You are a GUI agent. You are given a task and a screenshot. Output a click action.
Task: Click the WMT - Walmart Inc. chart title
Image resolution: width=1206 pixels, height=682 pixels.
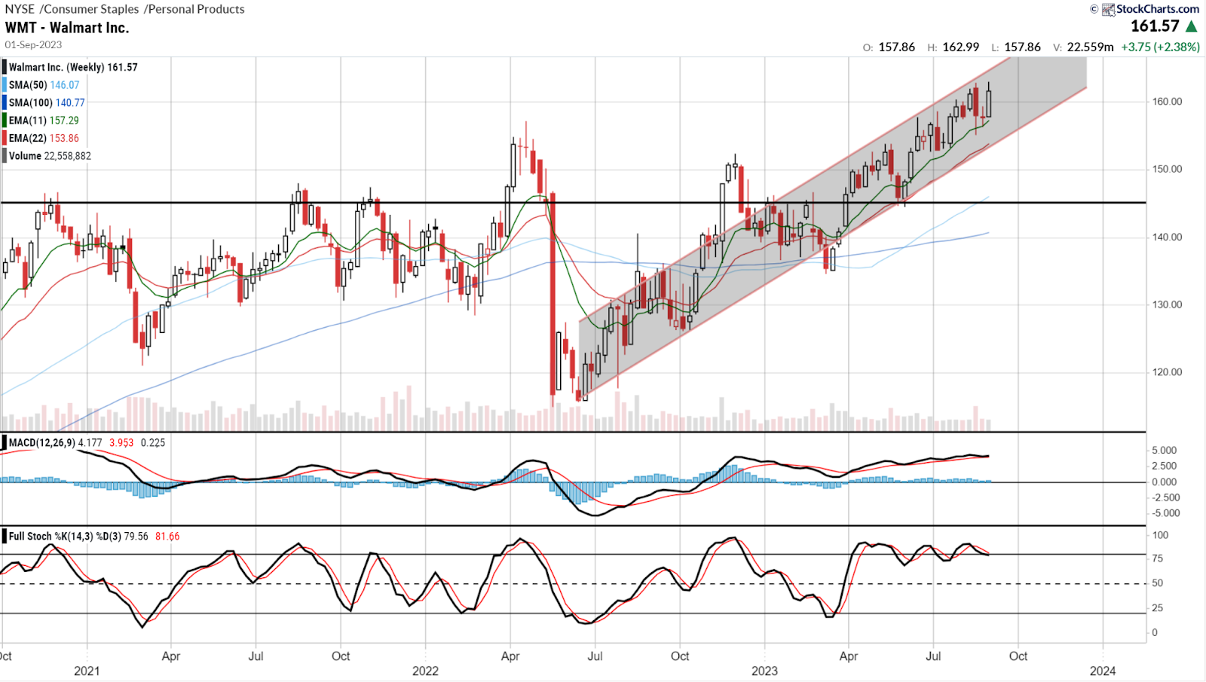coord(67,28)
